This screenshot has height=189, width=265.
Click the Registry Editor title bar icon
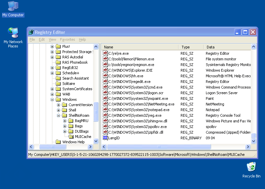(31, 32)
